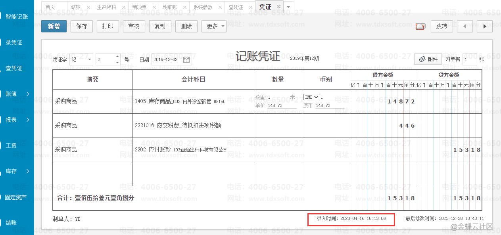Close the 凭证 tab
This screenshot has height=235, width=501.
coord(279,7)
